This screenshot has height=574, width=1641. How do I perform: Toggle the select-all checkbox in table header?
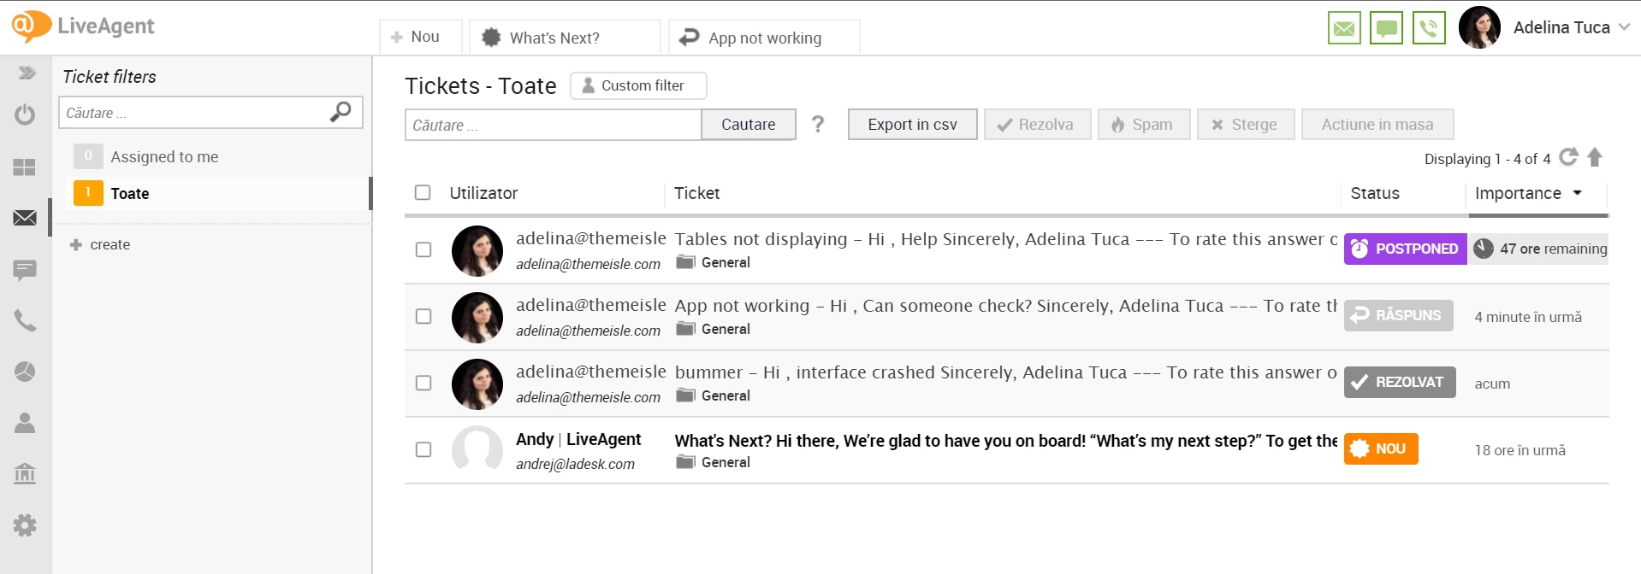point(423,193)
